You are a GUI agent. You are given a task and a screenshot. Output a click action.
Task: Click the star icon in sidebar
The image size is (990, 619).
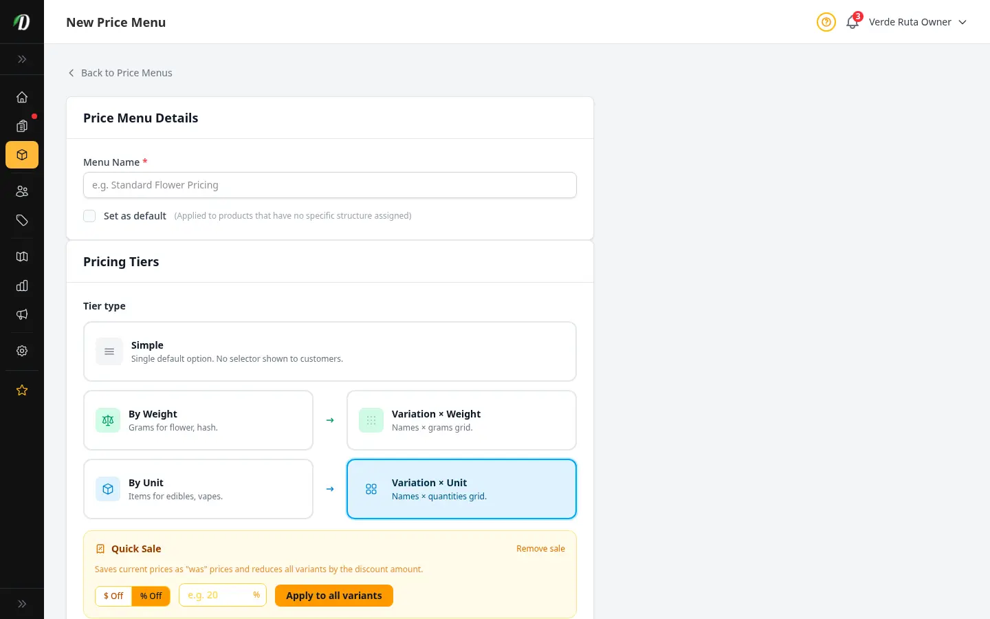click(x=22, y=390)
